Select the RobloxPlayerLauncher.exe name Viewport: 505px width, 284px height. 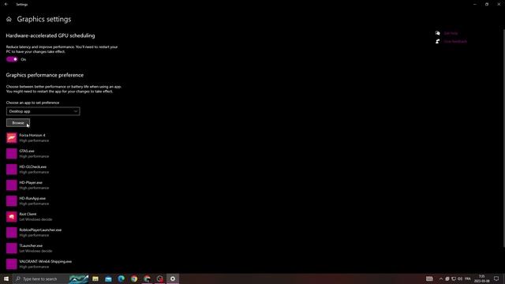tap(40, 230)
